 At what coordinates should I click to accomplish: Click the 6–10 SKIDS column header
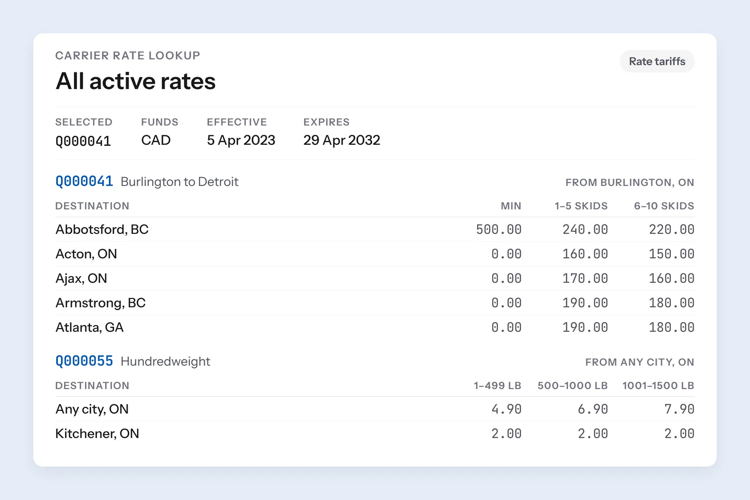664,206
